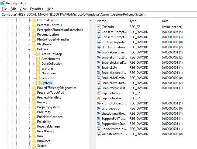This screenshot has height=149, width=197.
Task: Select the Privacy key
Action: (x=42, y=102)
